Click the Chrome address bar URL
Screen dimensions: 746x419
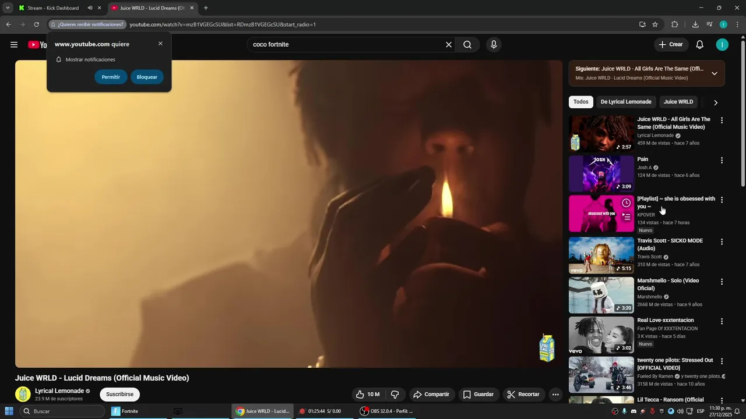point(223,24)
